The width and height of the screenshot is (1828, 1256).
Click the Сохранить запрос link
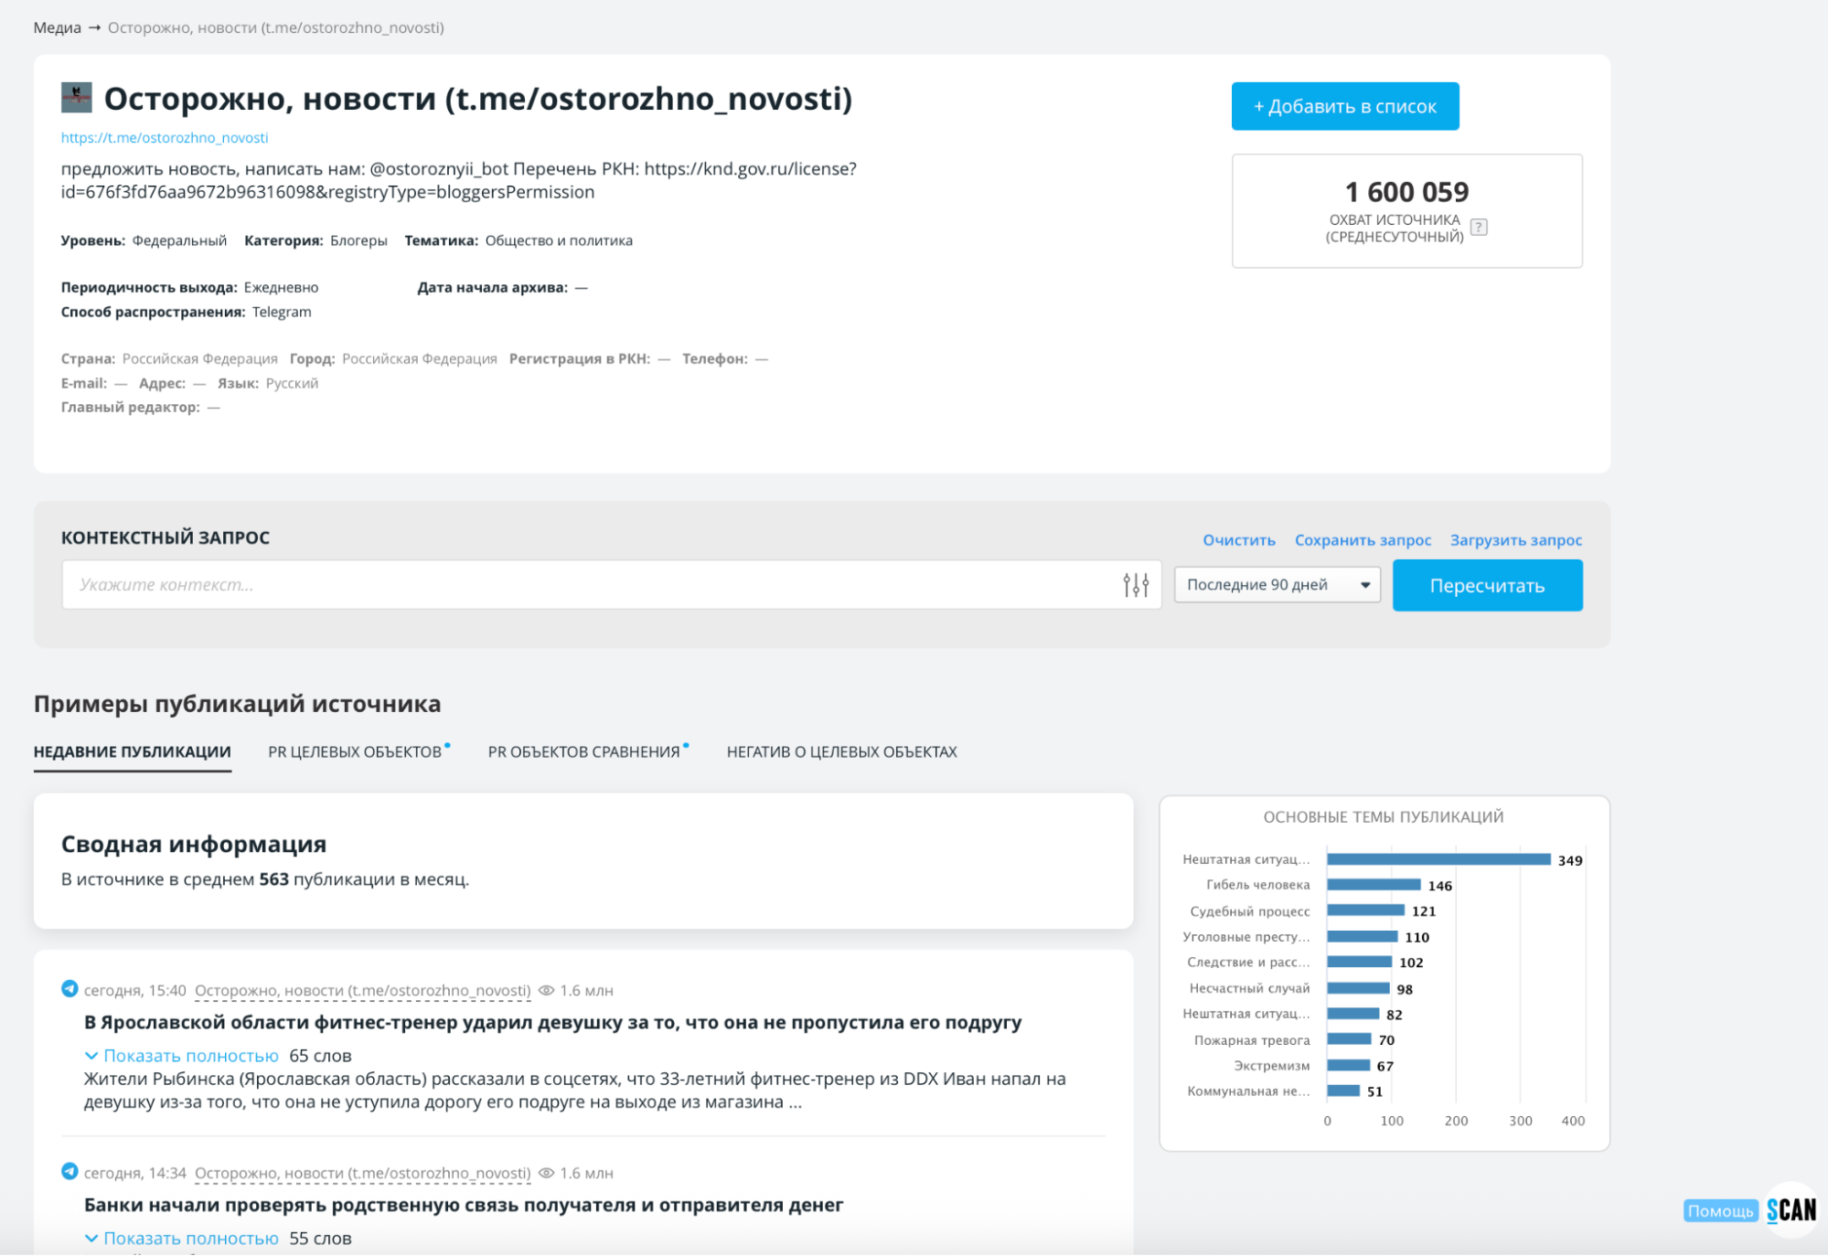point(1363,540)
